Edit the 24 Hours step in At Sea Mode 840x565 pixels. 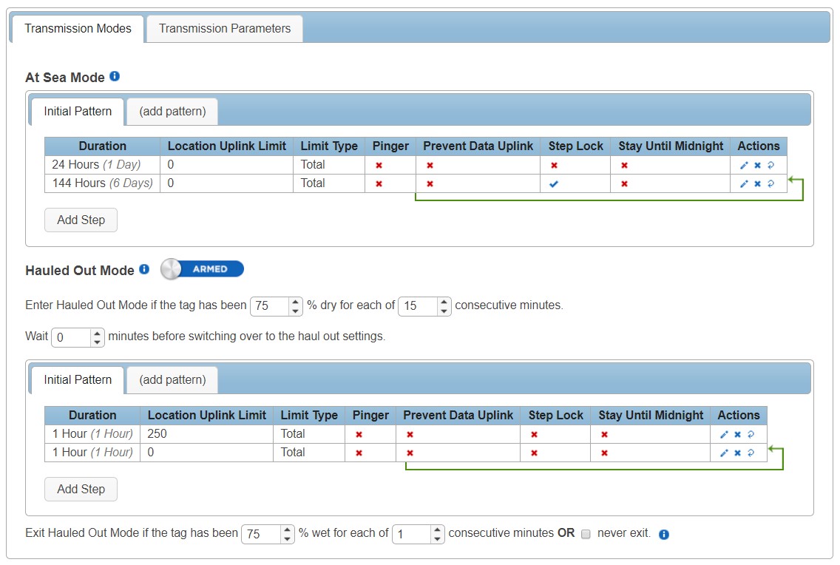(x=744, y=165)
